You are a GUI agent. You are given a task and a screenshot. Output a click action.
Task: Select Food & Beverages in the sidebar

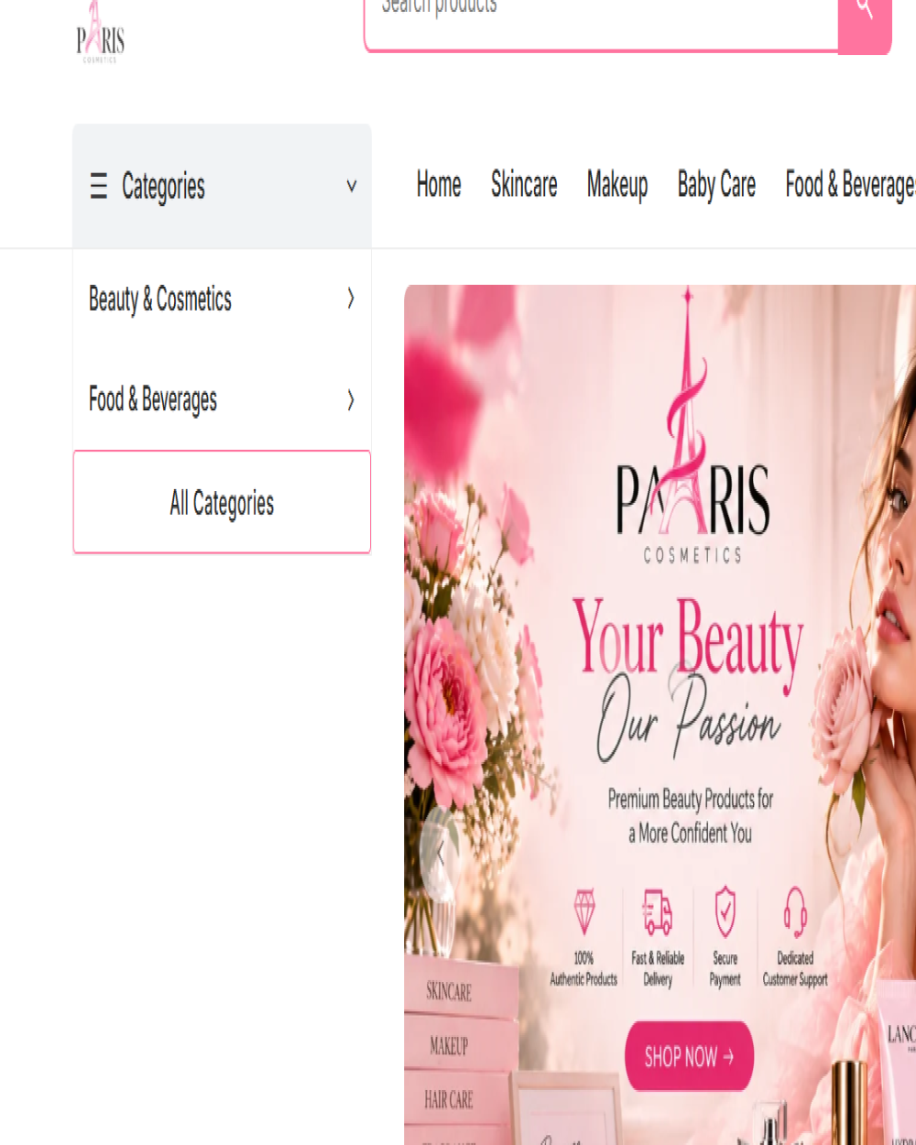[153, 400]
